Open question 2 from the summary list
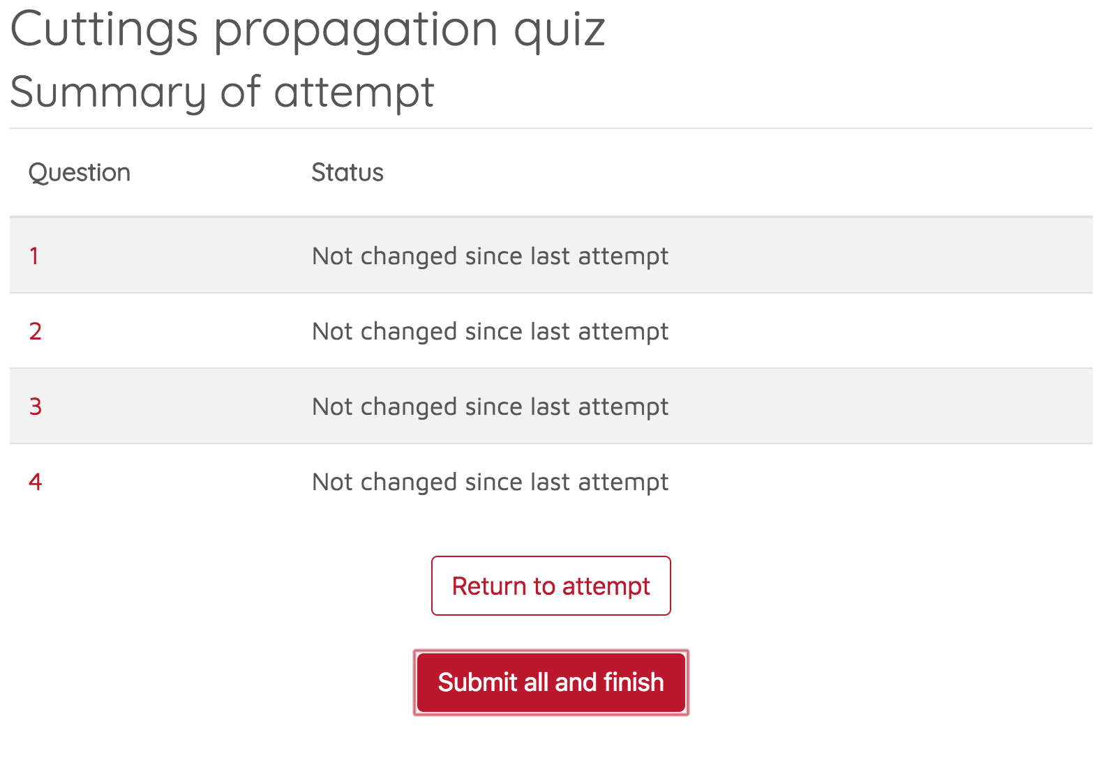The image size is (1115, 760). (33, 331)
